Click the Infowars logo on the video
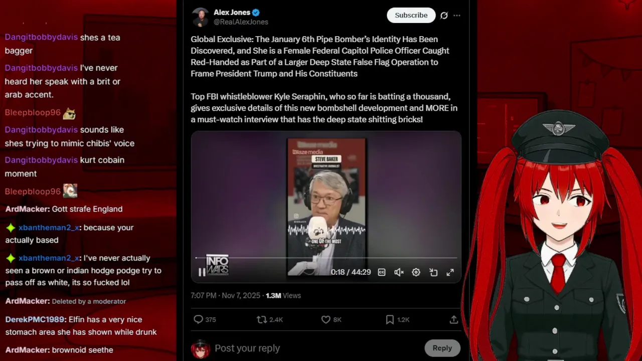This screenshot has height=361, width=642. 217,265
